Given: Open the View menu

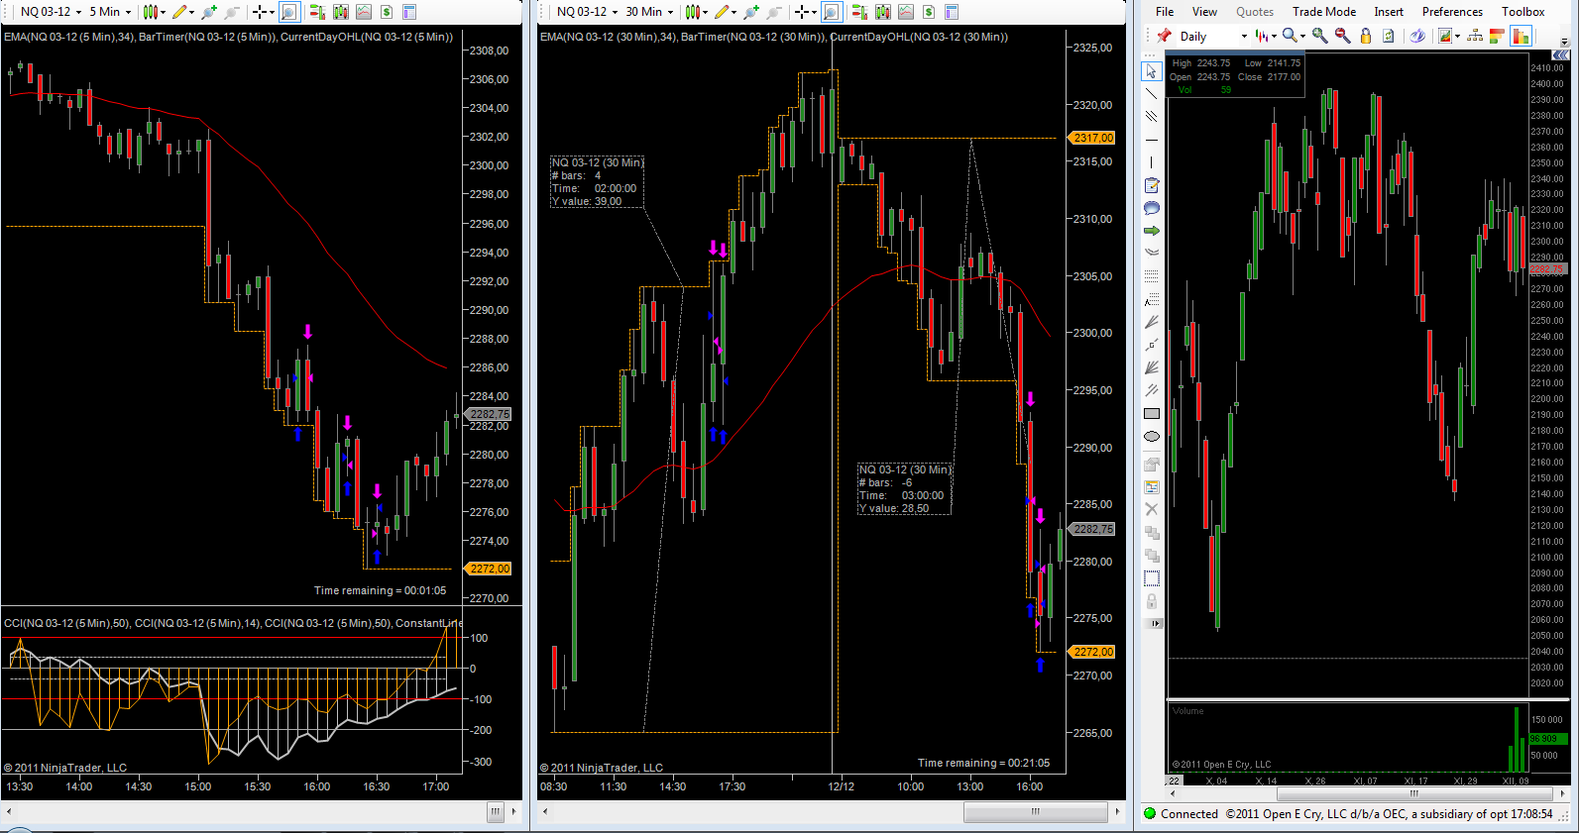Looking at the screenshot, I should tap(1204, 12).
